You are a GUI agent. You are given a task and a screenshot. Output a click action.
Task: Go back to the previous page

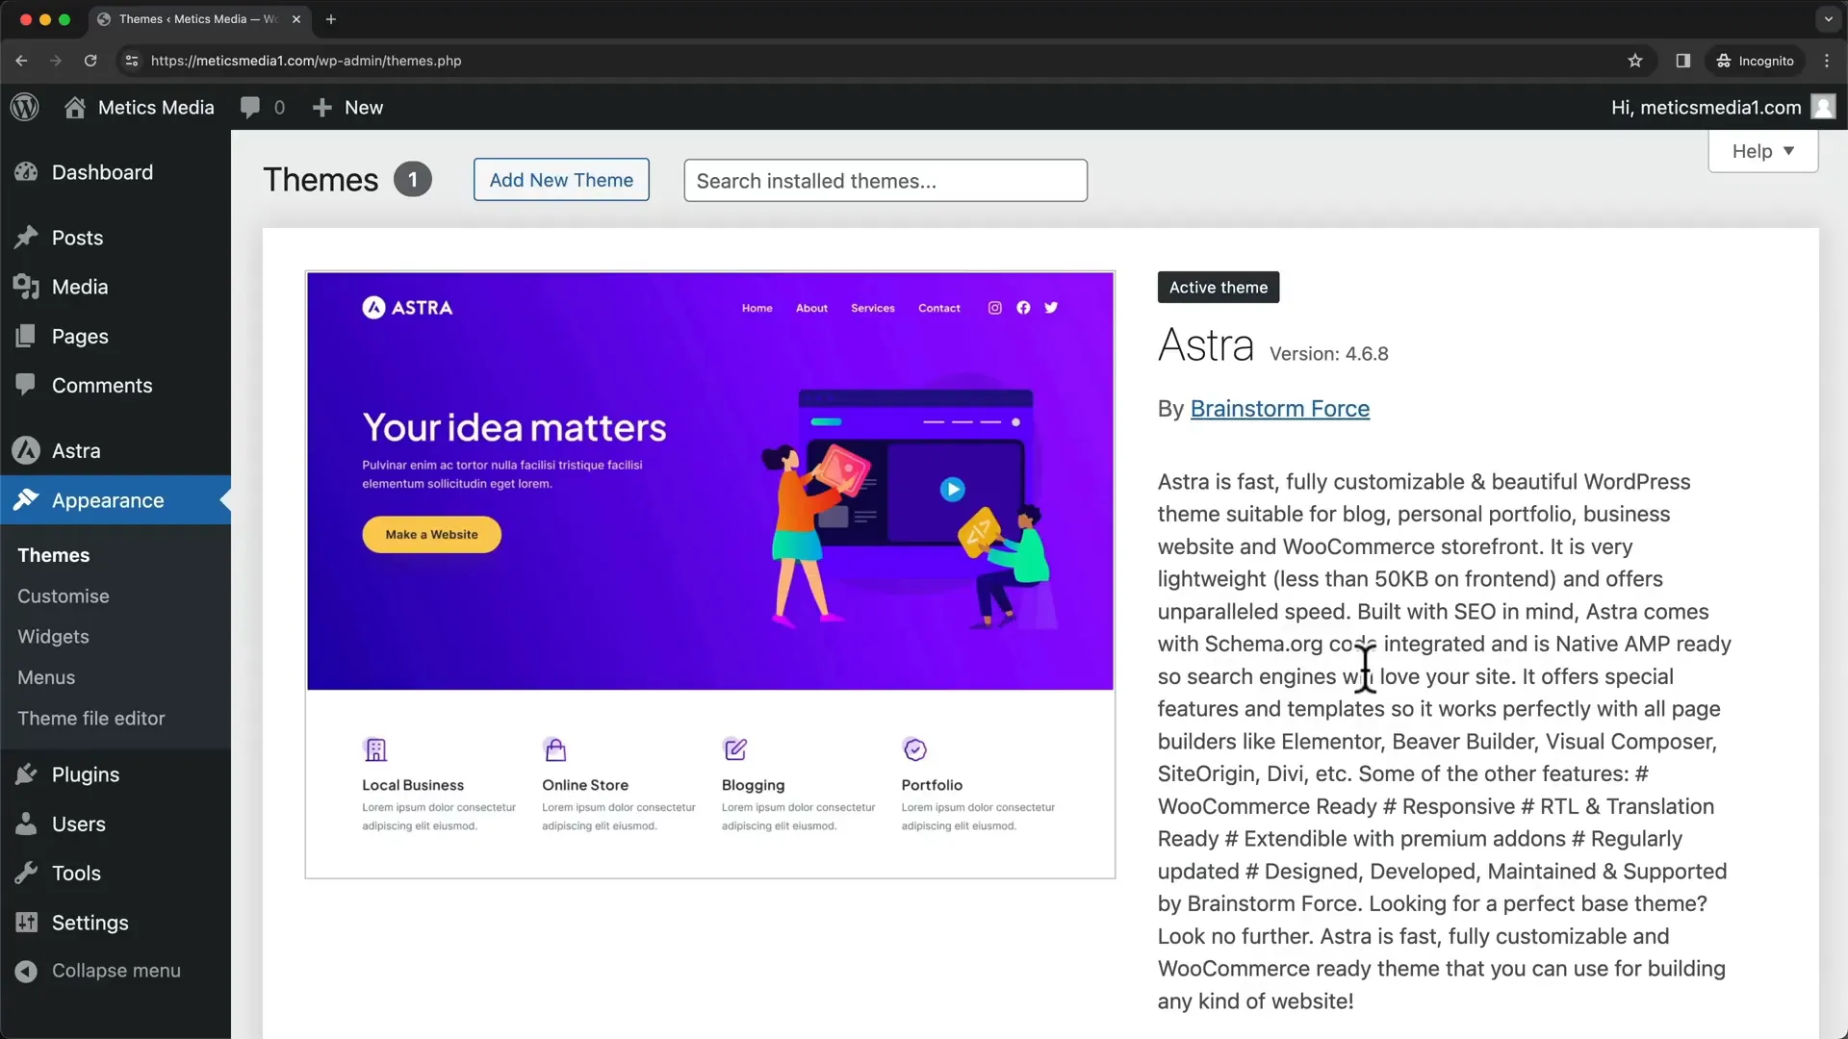pos(21,61)
